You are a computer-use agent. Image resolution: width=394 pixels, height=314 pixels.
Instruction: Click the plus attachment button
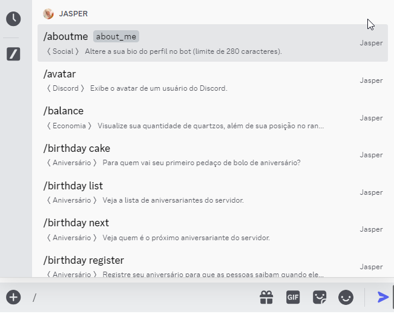click(13, 297)
